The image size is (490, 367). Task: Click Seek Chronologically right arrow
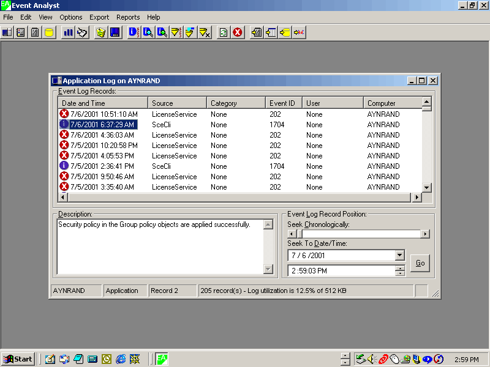click(425, 234)
